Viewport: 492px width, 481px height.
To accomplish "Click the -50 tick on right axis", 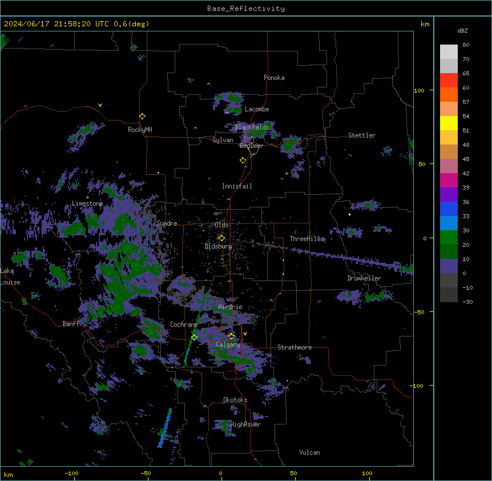I will tap(419, 312).
